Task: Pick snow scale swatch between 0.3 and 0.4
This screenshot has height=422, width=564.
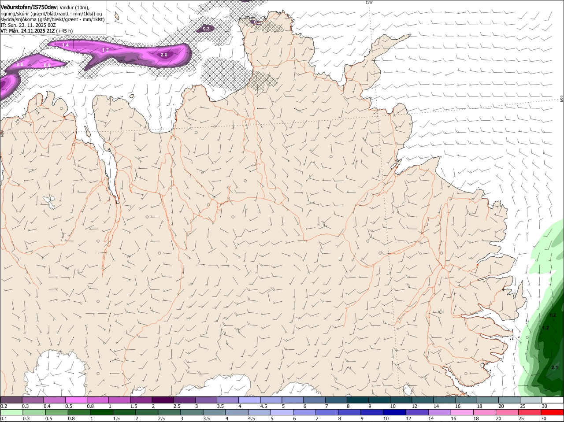Action: (x=33, y=400)
